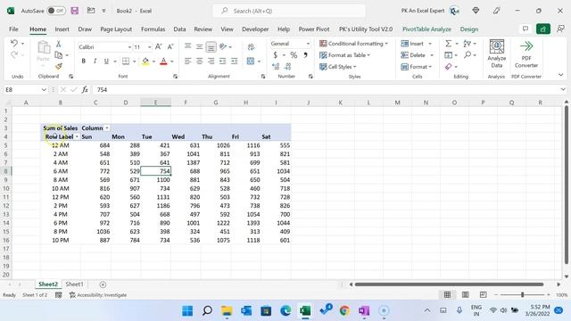The height and width of the screenshot is (321, 571).
Task: Open the Row Labels filter dropdown
Action: [77, 136]
